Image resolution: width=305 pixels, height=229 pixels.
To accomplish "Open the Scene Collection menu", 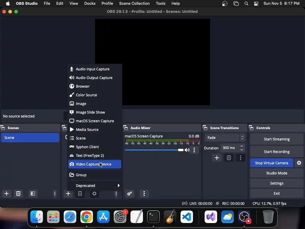I will 134,4.
